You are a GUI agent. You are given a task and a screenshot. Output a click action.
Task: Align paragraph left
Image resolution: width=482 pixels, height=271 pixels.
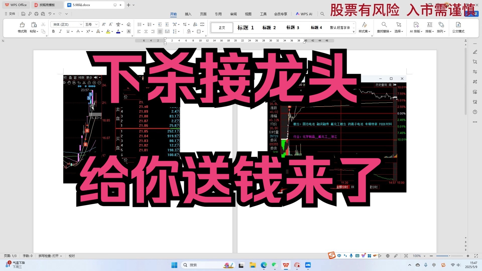pyautogui.click(x=139, y=31)
